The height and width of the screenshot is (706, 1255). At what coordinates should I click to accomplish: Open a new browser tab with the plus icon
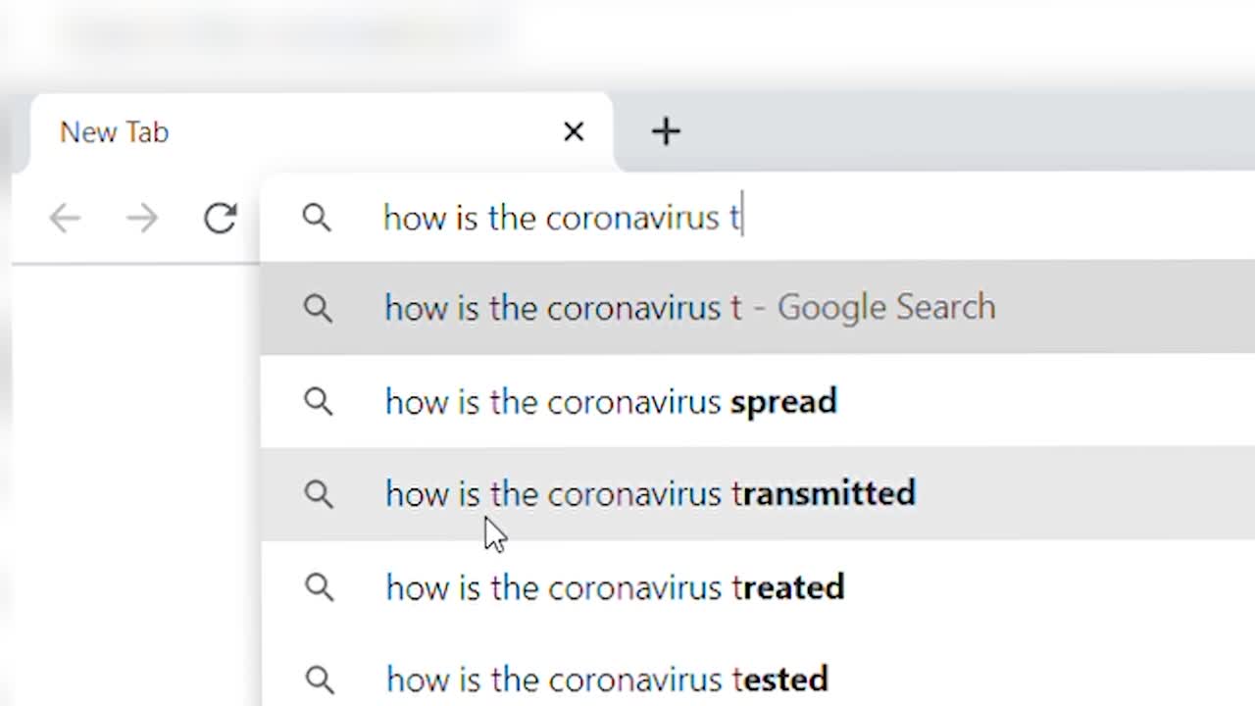coord(666,130)
